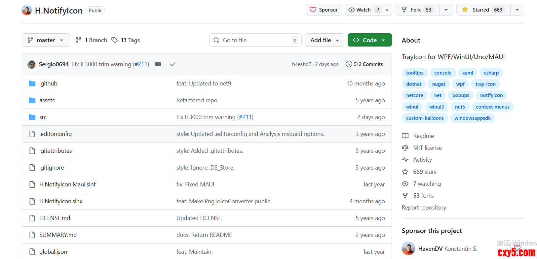Viewport: 537px width, 259px height.
Task: Click the Sponsor heart button
Action: click(x=324, y=10)
